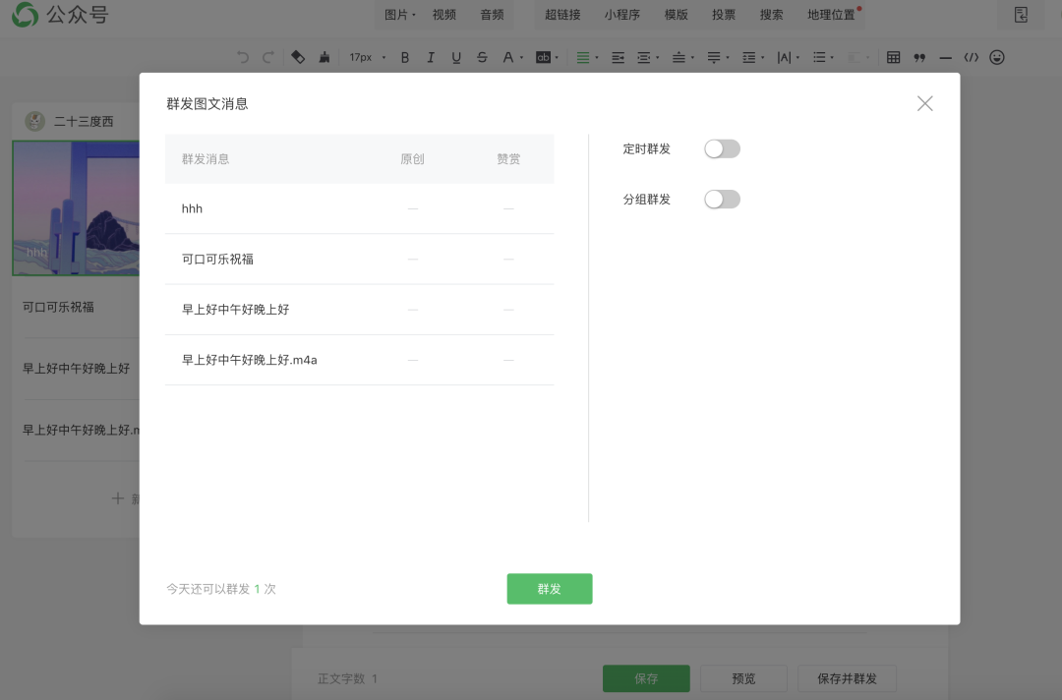This screenshot has width=1062, height=700.
Task: Open the code view icon
Action: 972,58
